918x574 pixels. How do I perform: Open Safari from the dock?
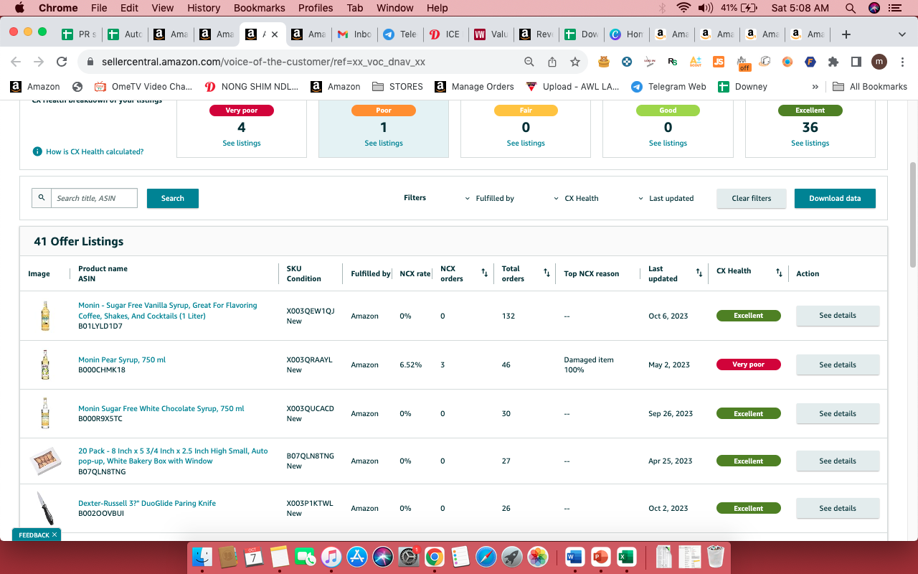tap(486, 556)
